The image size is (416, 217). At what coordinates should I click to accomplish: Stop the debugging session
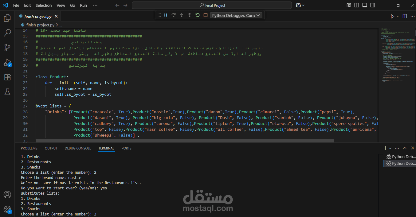[x=206, y=15]
